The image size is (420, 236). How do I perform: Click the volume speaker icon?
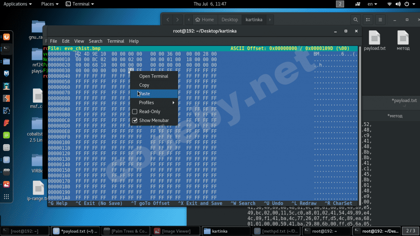click(x=398, y=4)
